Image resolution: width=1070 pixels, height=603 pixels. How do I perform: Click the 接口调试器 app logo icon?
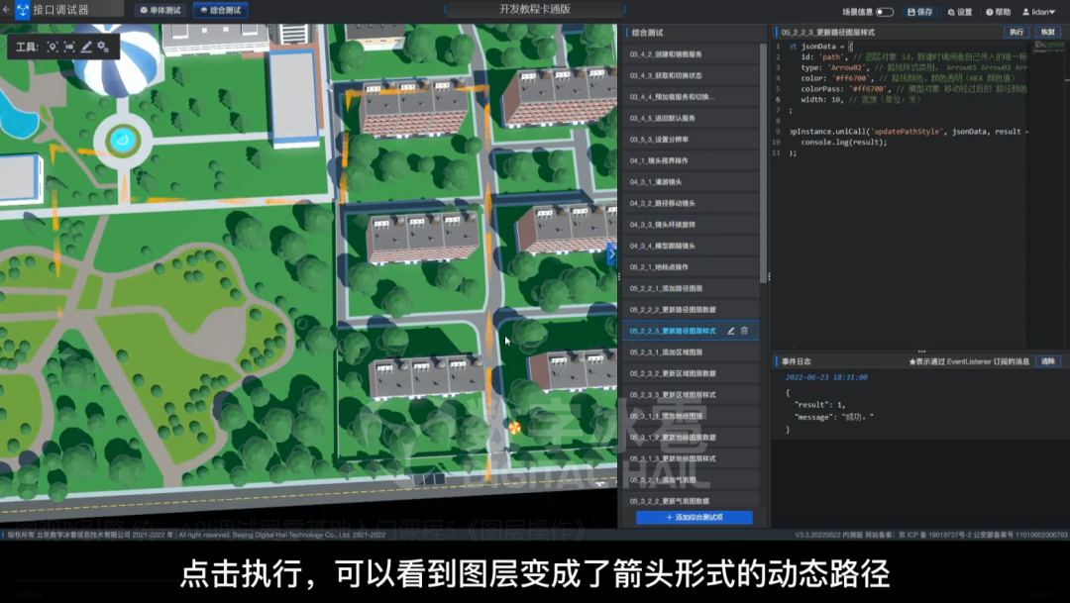click(23, 10)
